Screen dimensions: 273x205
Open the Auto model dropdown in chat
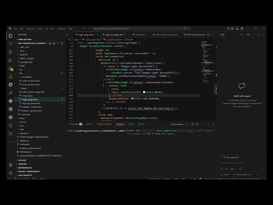tap(233, 169)
